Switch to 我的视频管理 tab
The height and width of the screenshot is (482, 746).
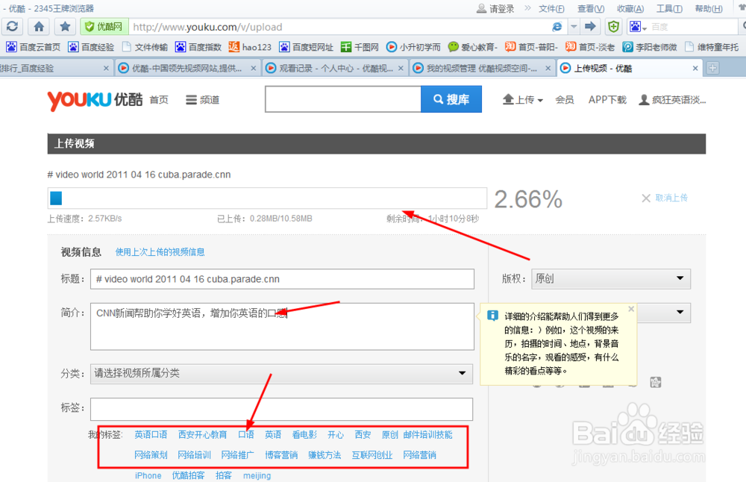[481, 68]
